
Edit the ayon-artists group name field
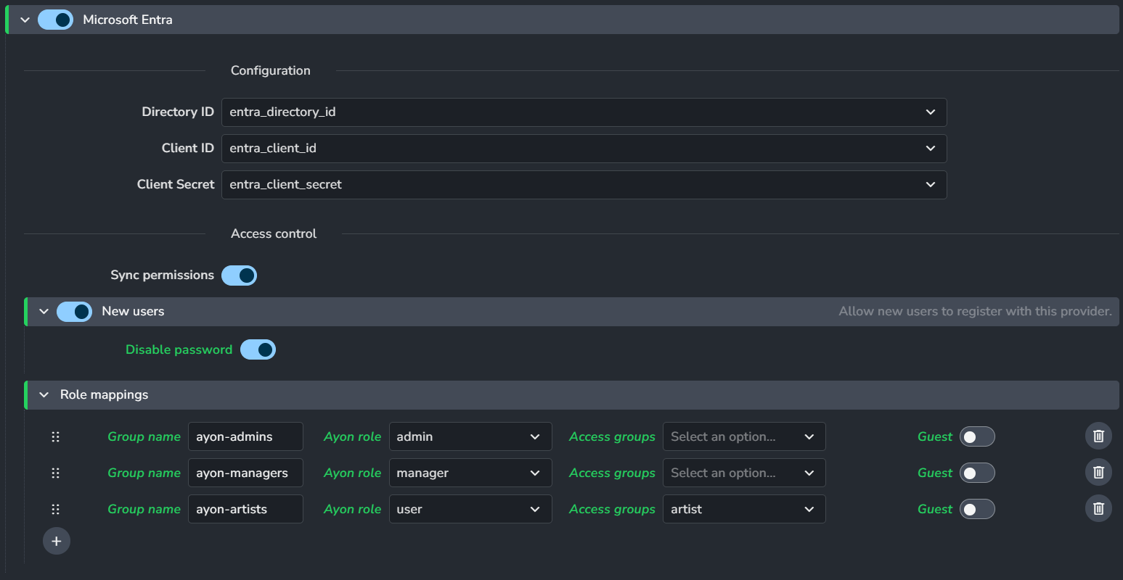coord(245,509)
